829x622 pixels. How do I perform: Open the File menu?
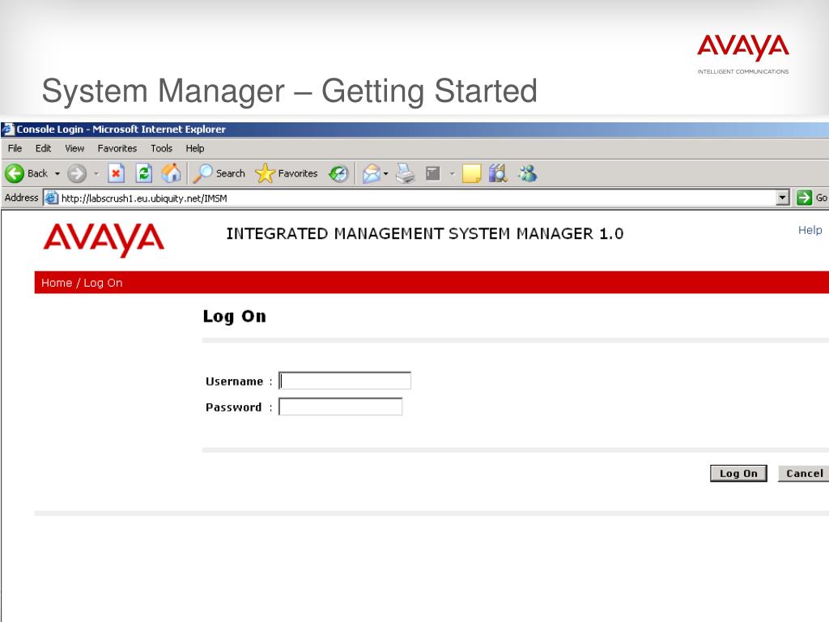point(15,149)
